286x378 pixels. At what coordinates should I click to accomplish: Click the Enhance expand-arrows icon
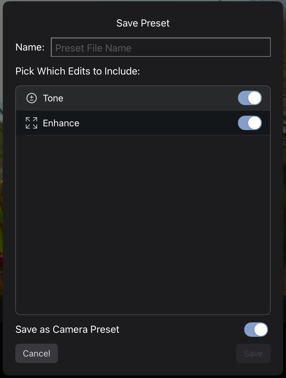pyautogui.click(x=31, y=123)
